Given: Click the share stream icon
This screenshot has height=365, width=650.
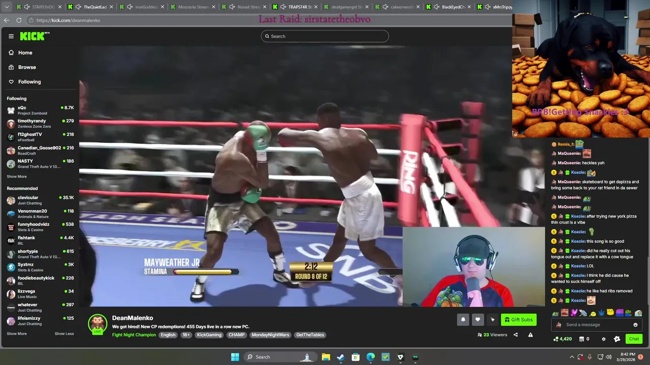Looking at the screenshot, I should pyautogui.click(x=515, y=335).
